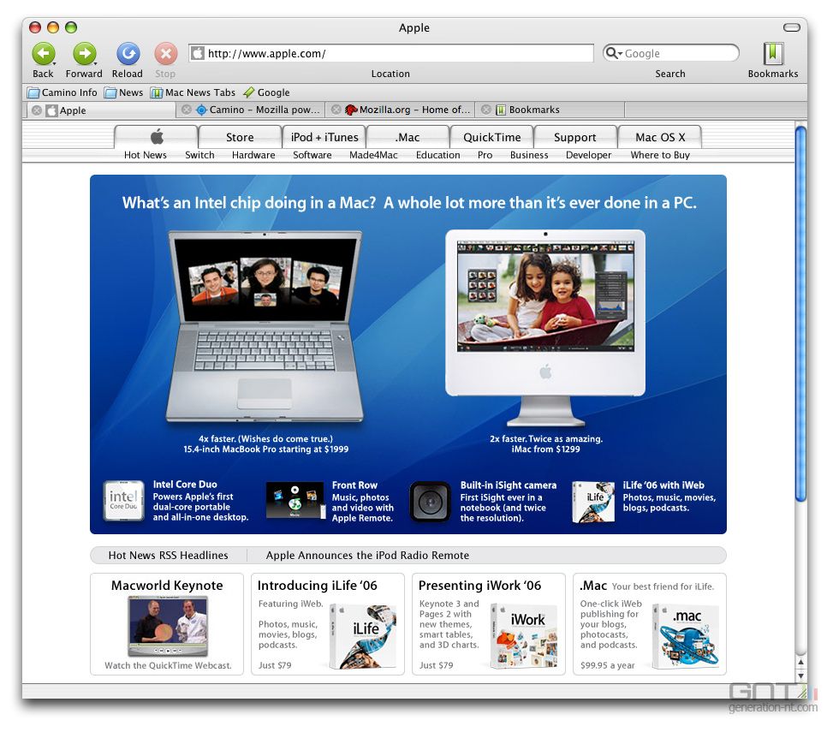Viewport: 833px width, 732px height.
Task: Click inside the Google search field
Action: [x=671, y=53]
